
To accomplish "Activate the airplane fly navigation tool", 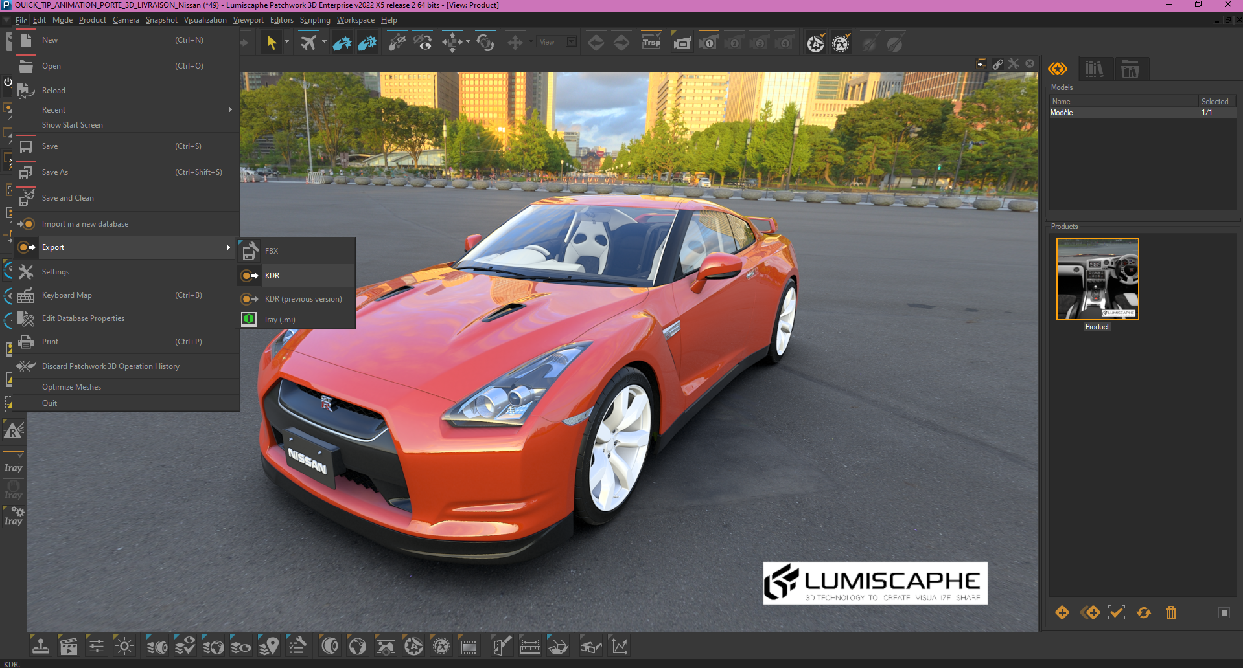I will (308, 43).
